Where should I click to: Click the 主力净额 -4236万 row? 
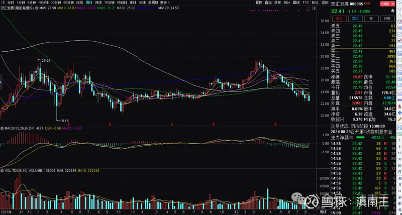pos(363,138)
